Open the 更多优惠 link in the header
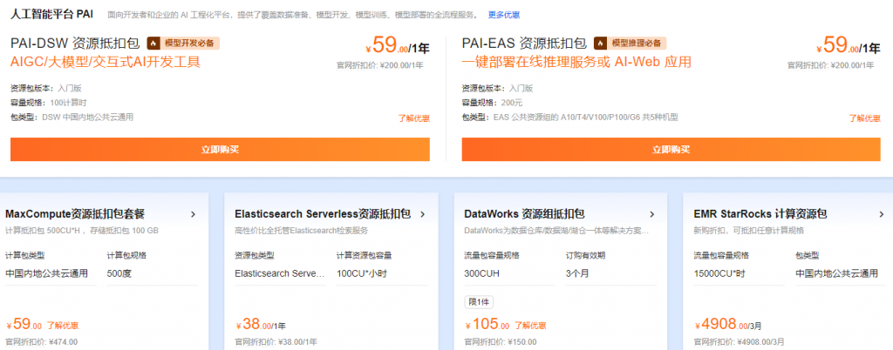 (504, 15)
